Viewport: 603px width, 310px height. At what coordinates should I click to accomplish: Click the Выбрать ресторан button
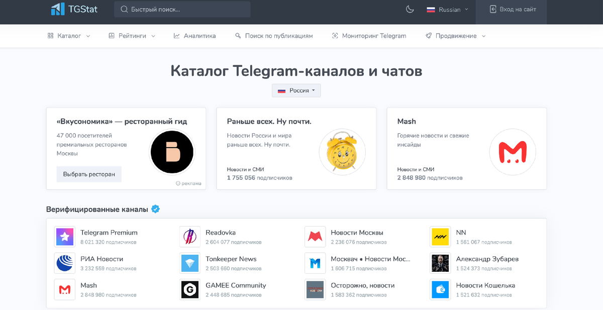pos(89,174)
